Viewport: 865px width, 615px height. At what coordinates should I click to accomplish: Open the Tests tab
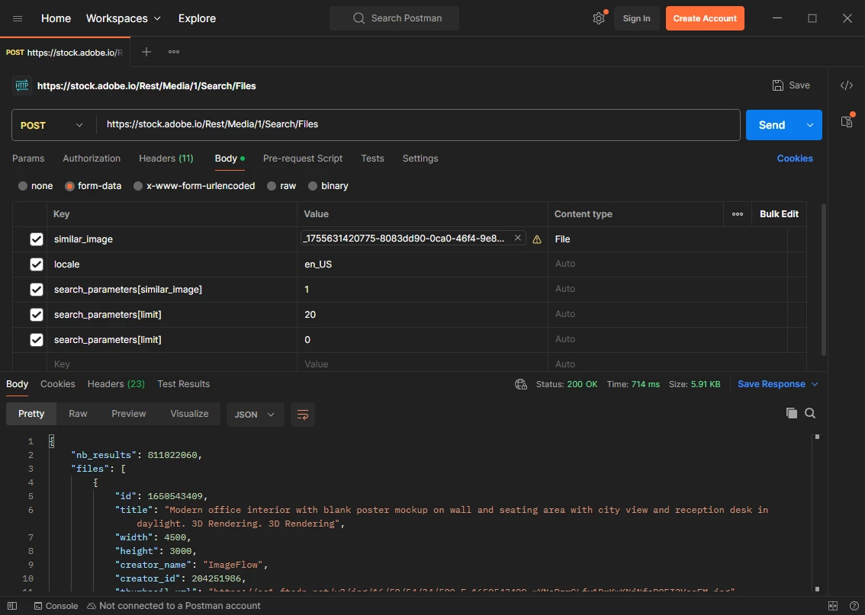point(372,159)
